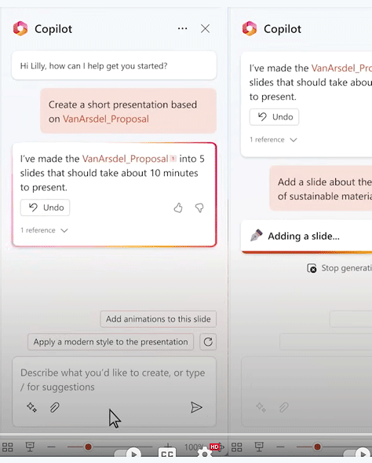Choose 'Apply a modern style to the presentation'
The height and width of the screenshot is (463, 372).
[x=111, y=342]
